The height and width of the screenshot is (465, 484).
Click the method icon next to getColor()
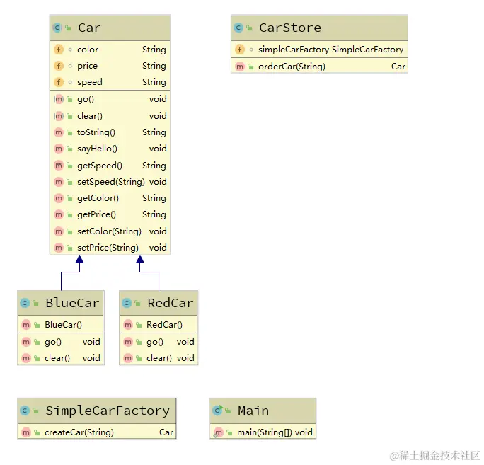pyautogui.click(x=59, y=198)
